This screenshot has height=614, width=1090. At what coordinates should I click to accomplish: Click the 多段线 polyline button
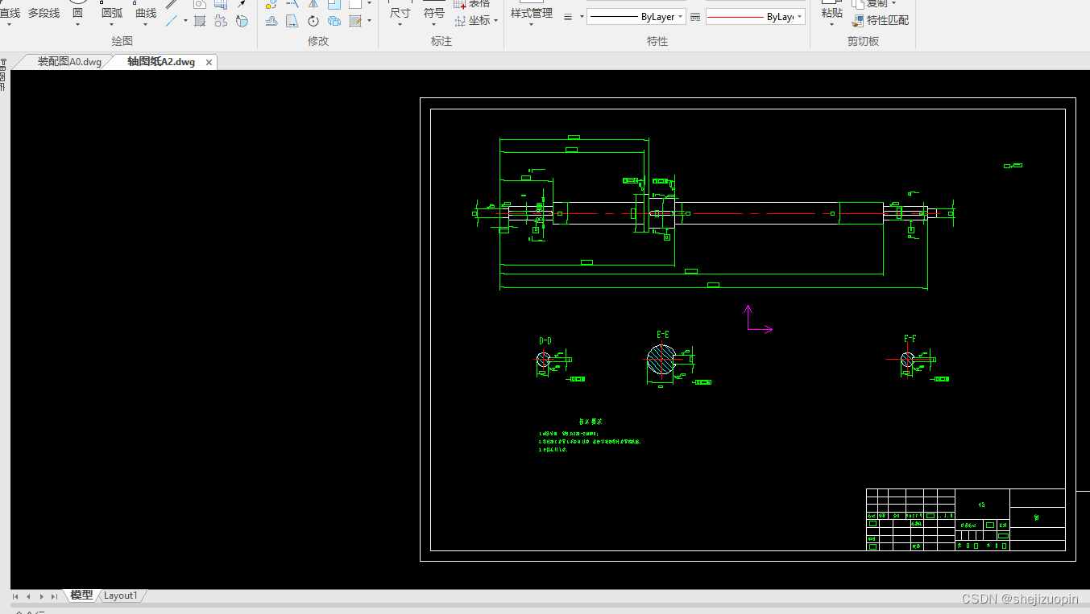point(44,13)
